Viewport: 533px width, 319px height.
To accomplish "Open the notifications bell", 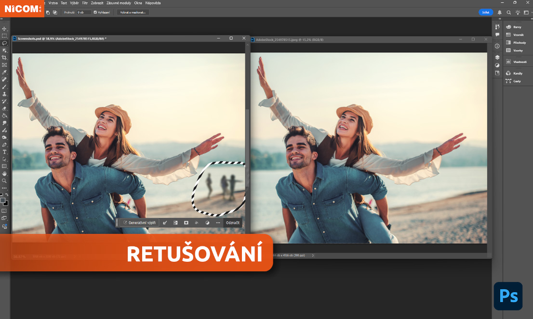I will click(x=500, y=12).
